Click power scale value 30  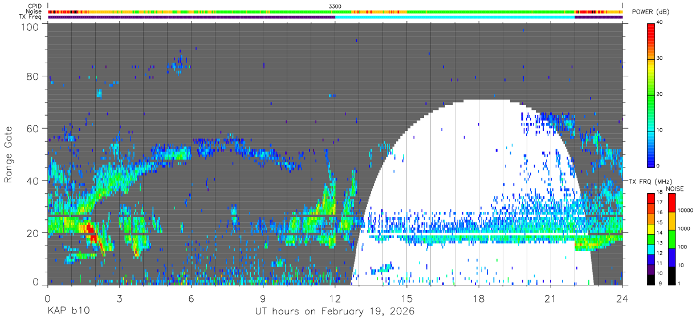tap(660, 58)
